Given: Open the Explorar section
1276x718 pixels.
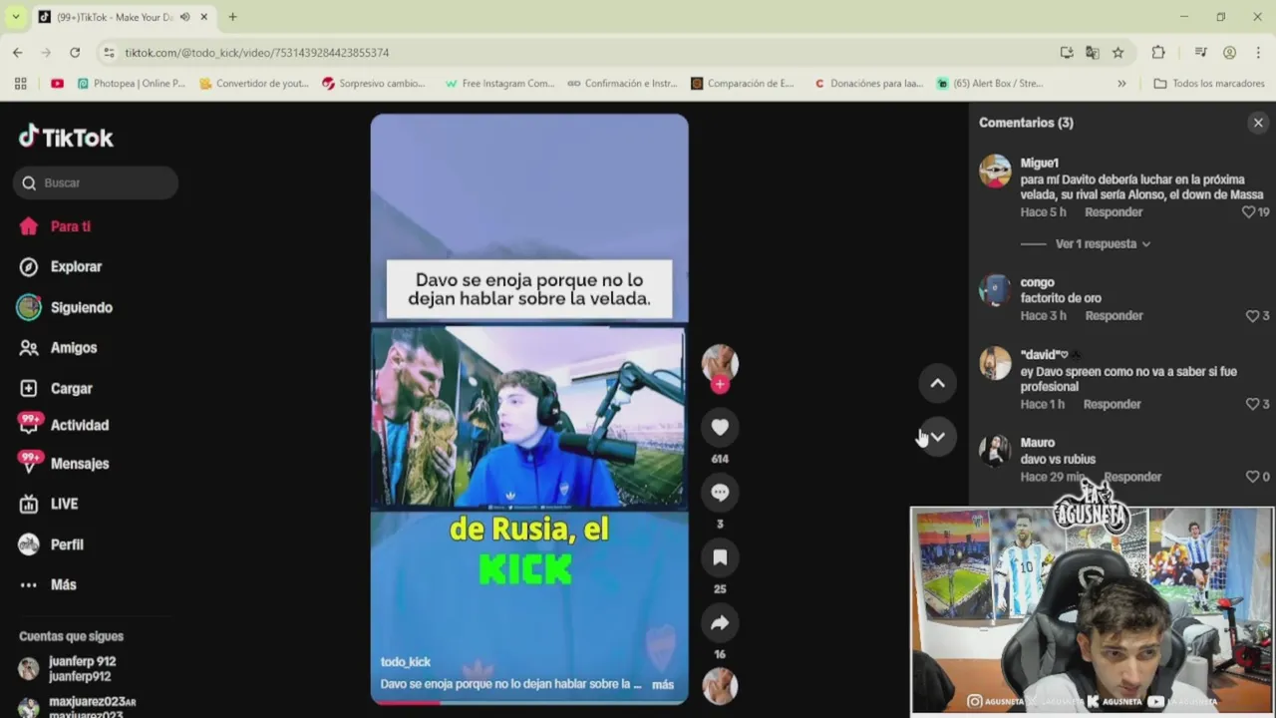Looking at the screenshot, I should click(62, 266).
